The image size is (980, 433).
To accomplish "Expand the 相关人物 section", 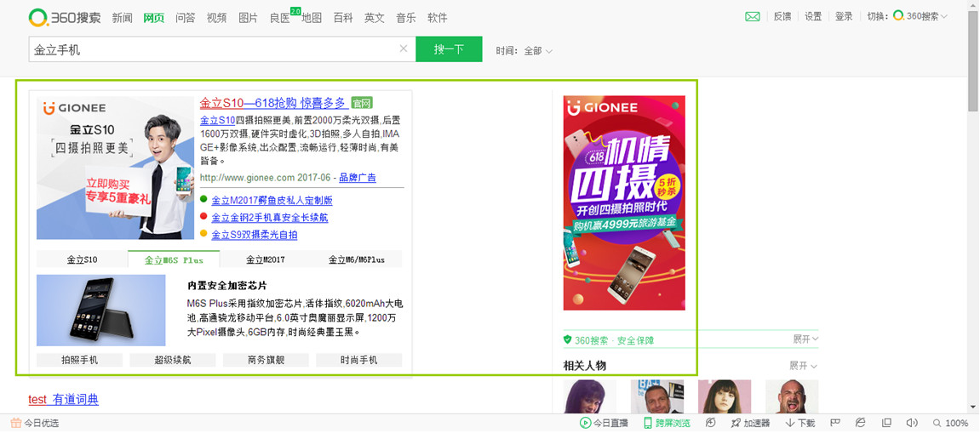I will pos(804,366).
